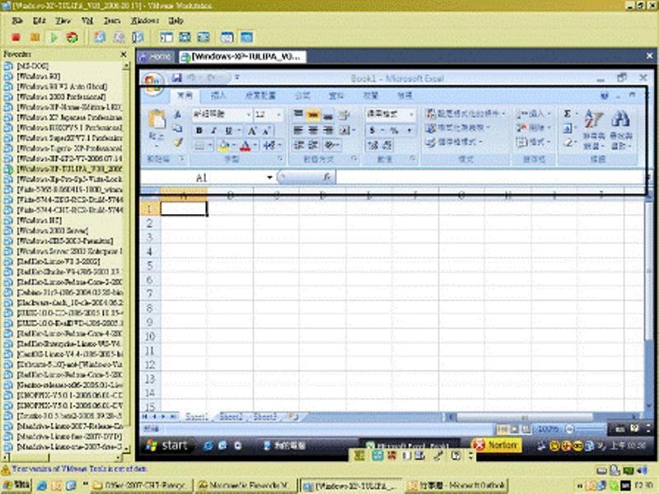Click the guest XP start button
Viewport: 659px width, 494px height.
[167, 445]
